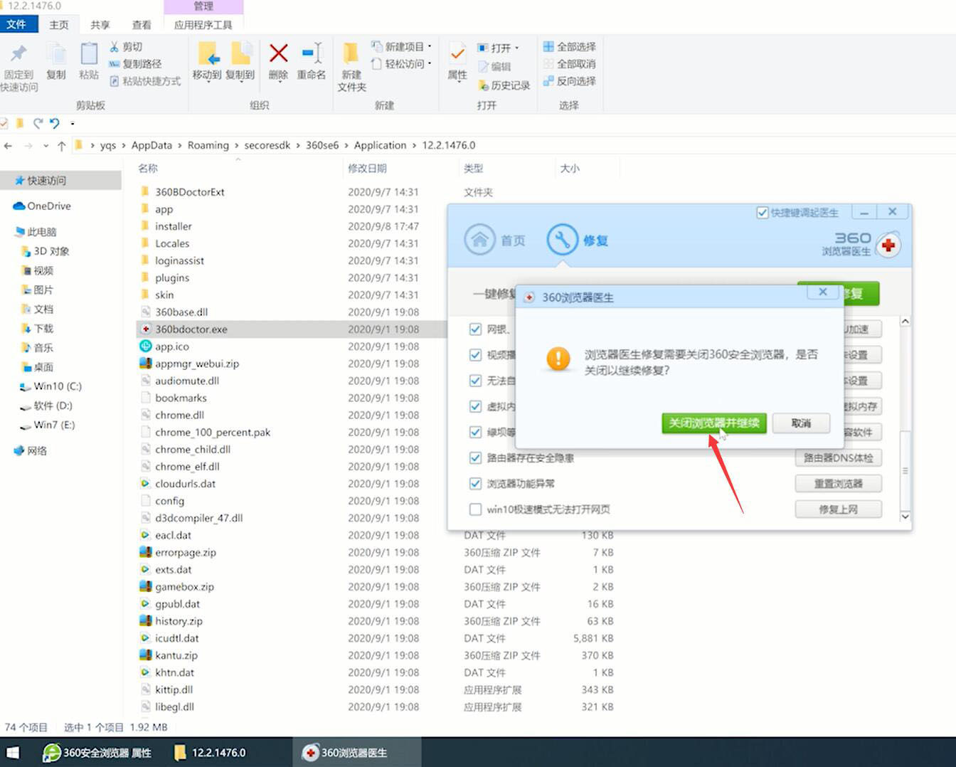The width and height of the screenshot is (956, 767).
Task: Click 关闭浏览器并继续 green button
Action: [713, 423]
